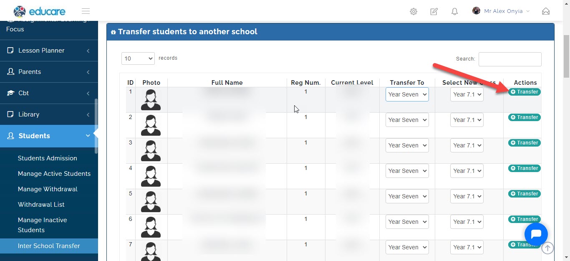Image resolution: width=570 pixels, height=261 pixels.
Task: Expand the Parents menu
Action: point(49,72)
